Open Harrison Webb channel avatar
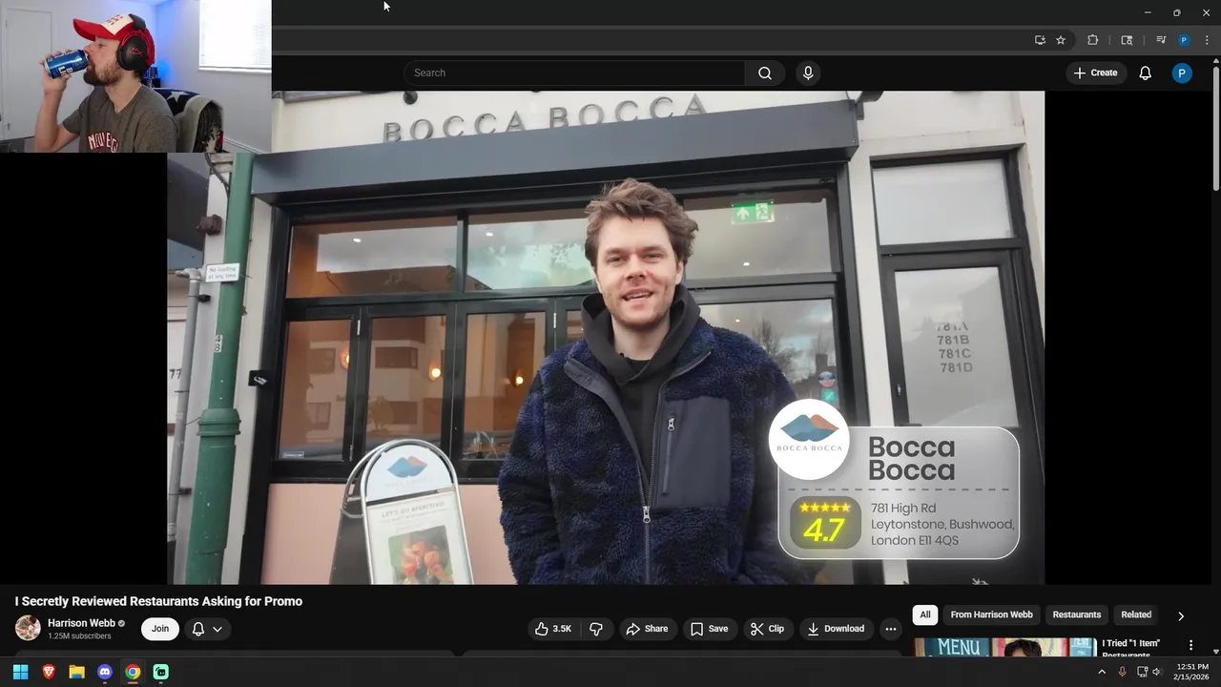This screenshot has width=1221, height=687. tap(28, 628)
